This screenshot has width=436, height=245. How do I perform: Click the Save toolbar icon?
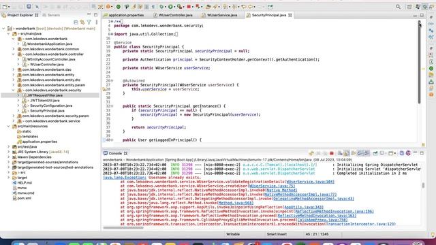[14, 7]
